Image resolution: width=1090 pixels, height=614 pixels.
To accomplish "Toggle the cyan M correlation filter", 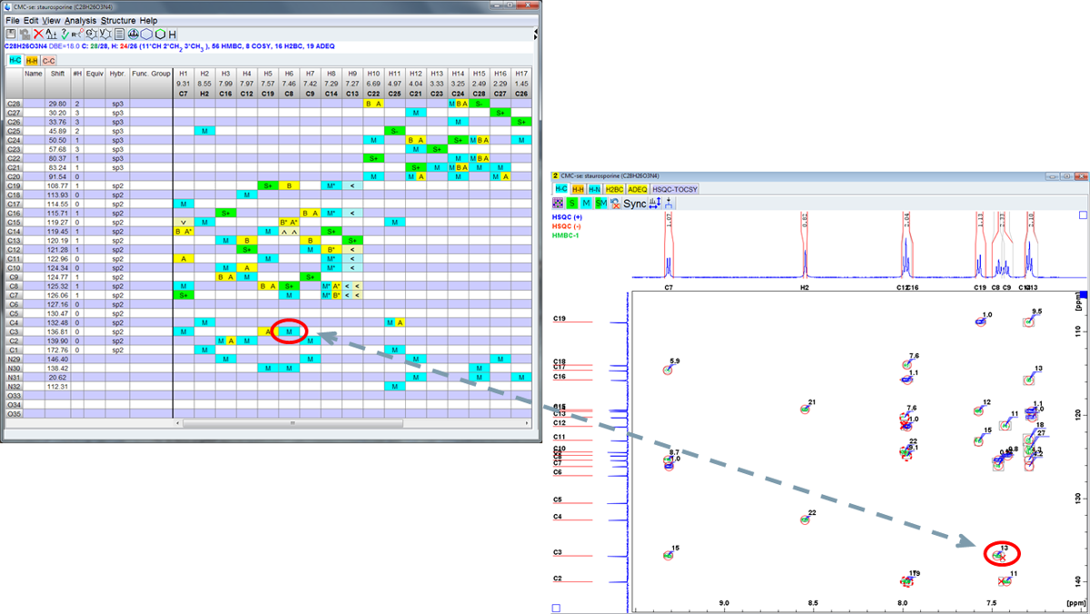I will tap(586, 203).
